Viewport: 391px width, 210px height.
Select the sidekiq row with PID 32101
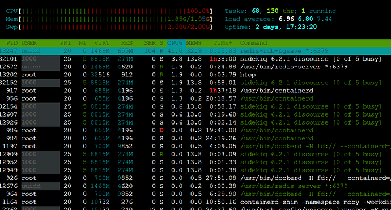(195, 59)
